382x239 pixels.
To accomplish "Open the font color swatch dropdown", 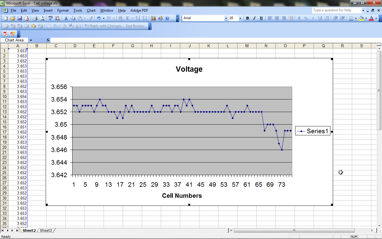I will point(376,18).
